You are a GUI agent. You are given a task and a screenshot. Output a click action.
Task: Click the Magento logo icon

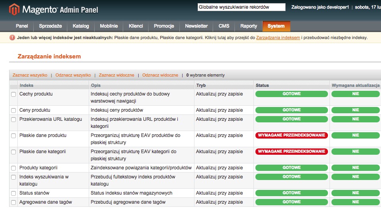tap(15, 9)
